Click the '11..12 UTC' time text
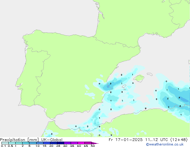This screenshot has width=190, height=147. pyautogui.click(x=156, y=140)
